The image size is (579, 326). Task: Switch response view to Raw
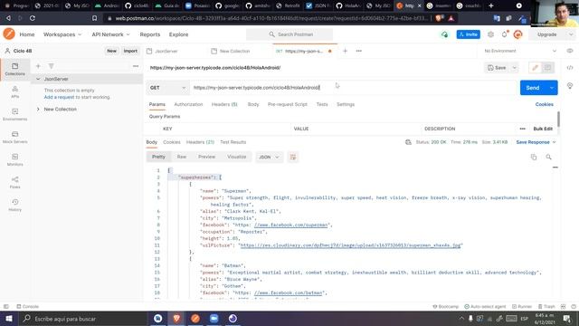tap(181, 157)
